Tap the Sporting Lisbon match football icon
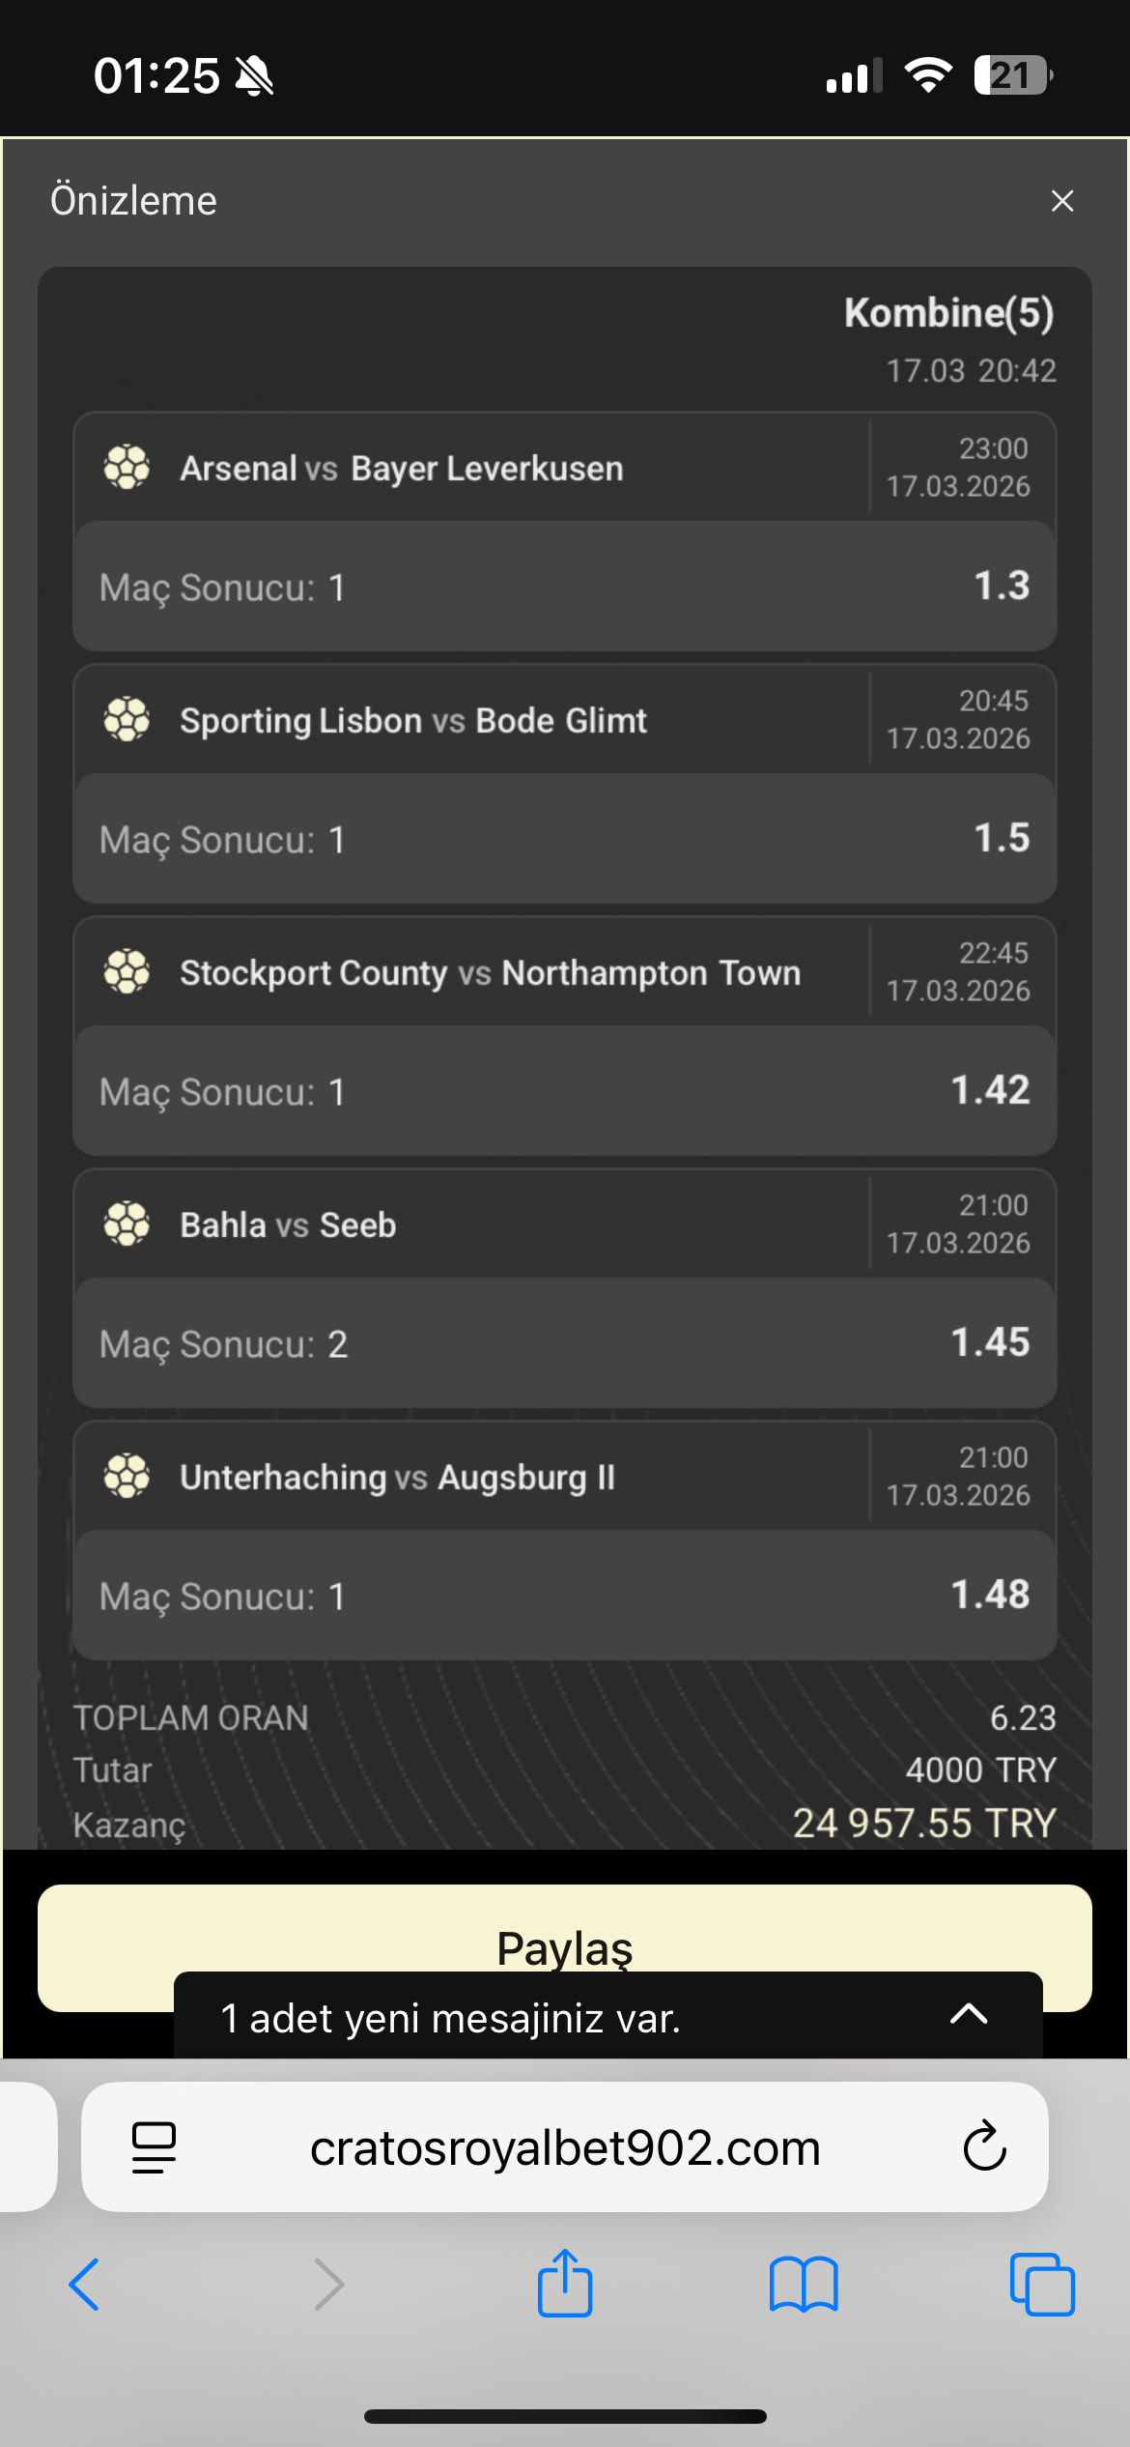 point(127,719)
